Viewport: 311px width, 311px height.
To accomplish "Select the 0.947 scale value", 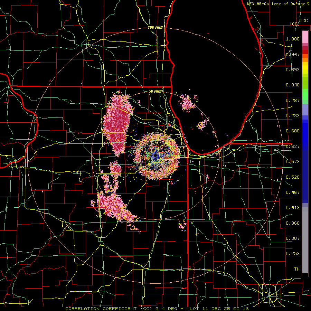I will pos(293,54).
